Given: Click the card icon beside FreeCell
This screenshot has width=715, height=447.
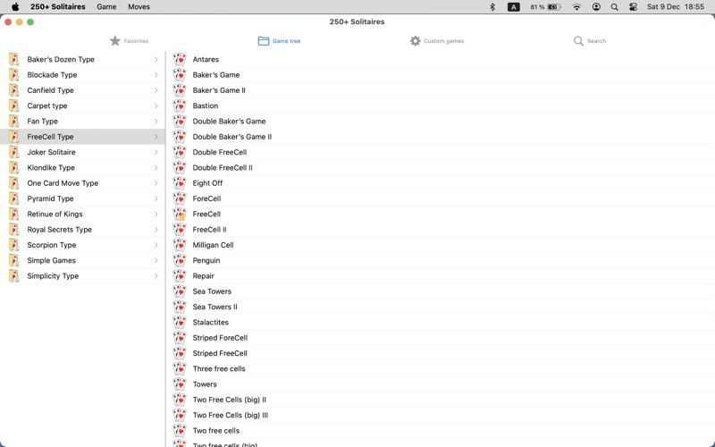Looking at the screenshot, I should [180, 214].
